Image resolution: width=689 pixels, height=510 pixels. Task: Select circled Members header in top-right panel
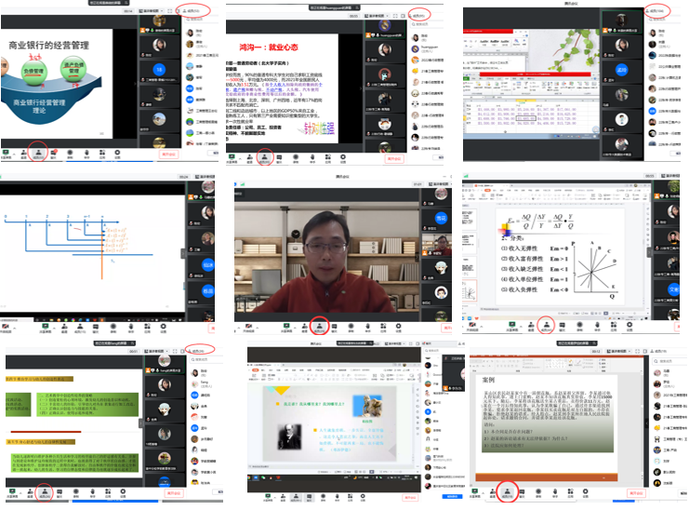(x=656, y=11)
